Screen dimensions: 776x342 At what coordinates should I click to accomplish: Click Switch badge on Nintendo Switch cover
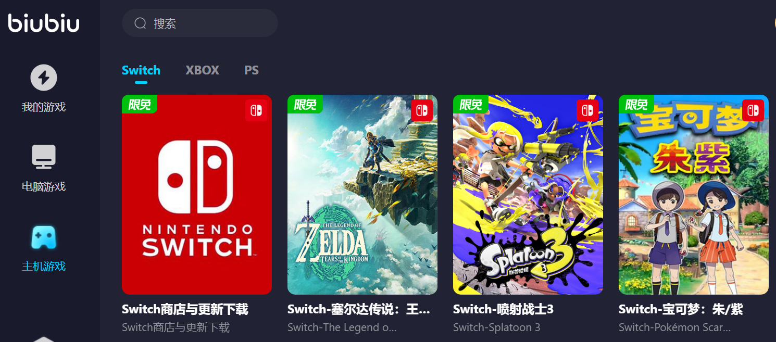click(256, 110)
